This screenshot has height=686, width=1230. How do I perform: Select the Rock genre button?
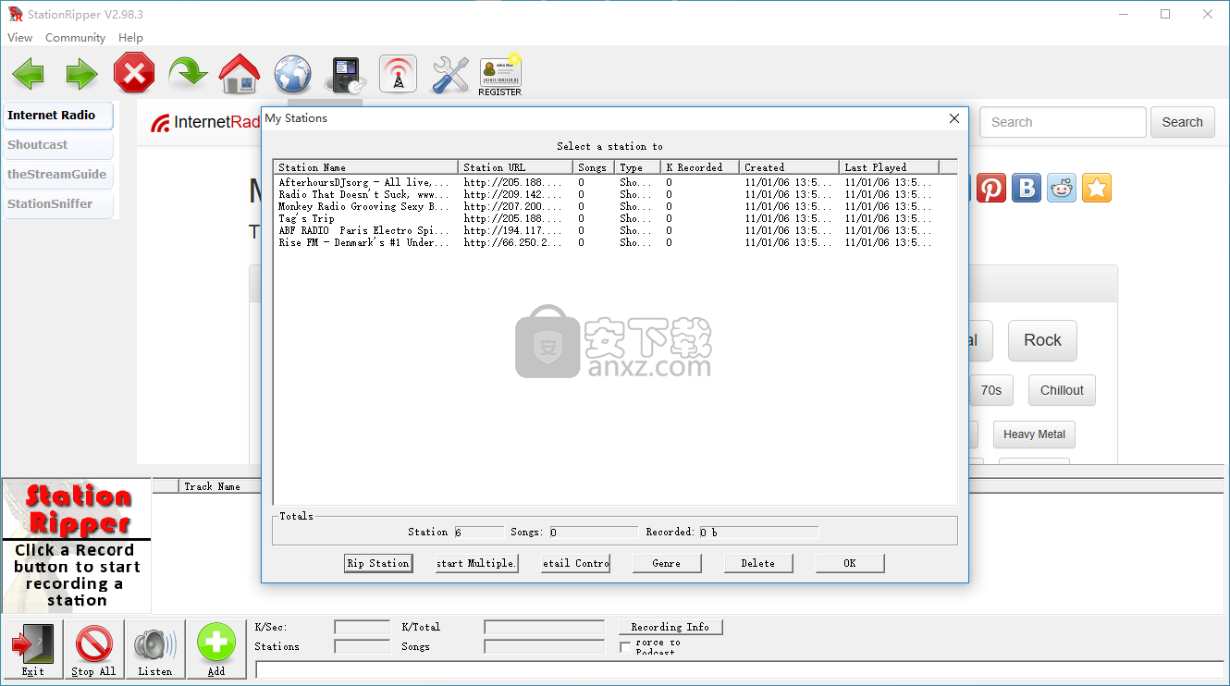point(1042,340)
